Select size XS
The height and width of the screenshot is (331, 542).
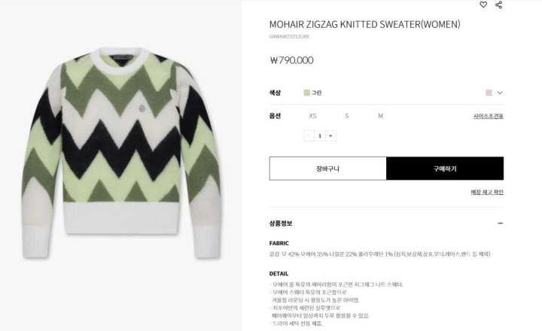pyautogui.click(x=312, y=116)
